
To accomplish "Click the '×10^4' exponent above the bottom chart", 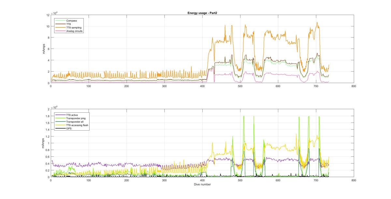I will [55, 107].
